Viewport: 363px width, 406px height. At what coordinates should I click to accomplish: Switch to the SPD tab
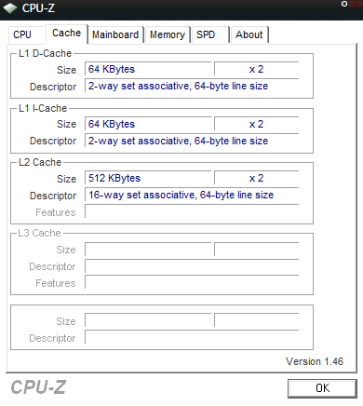210,34
